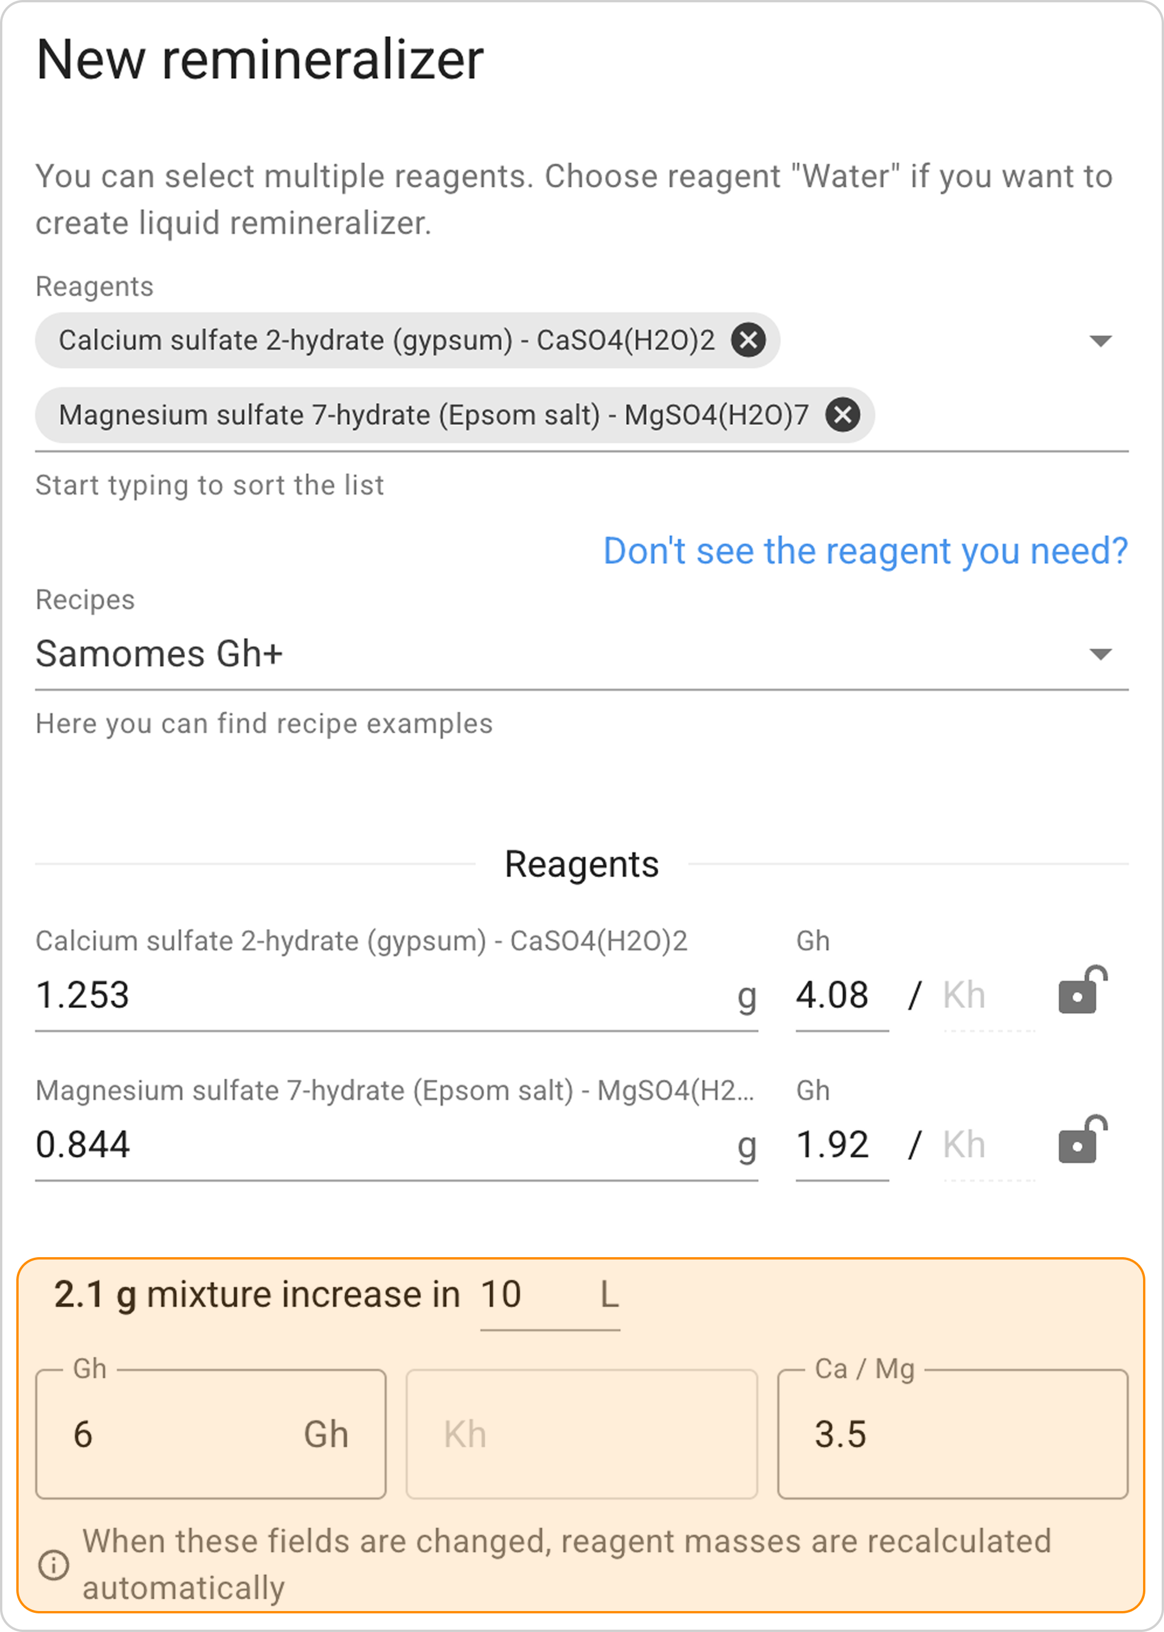Toggle lock for Magnesium sulfate reagent
The image size is (1164, 1632).
1081,1141
